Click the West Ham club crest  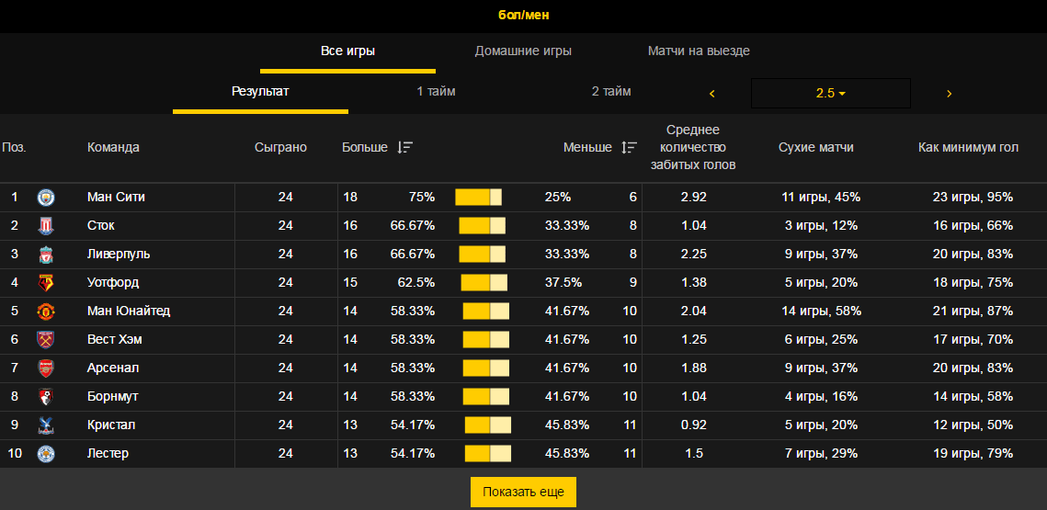pos(46,340)
